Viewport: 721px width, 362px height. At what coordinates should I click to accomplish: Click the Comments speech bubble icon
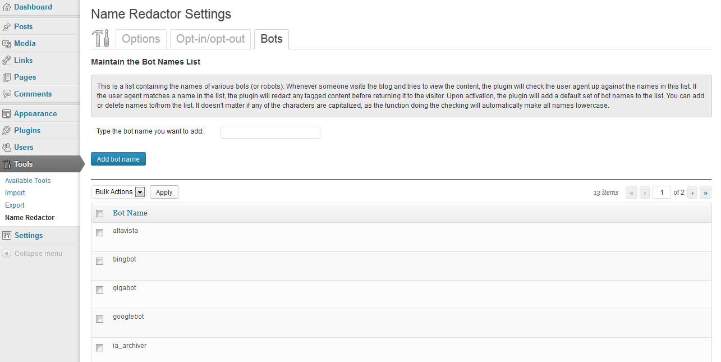coord(7,94)
